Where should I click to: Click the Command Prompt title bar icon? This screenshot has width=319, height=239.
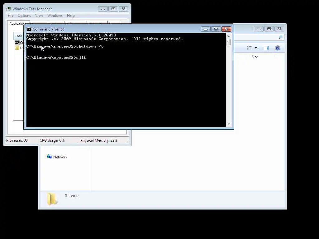pyautogui.click(x=29, y=29)
